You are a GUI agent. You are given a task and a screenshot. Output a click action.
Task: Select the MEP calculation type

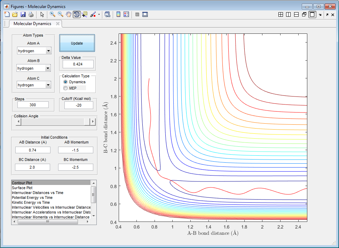(65, 88)
